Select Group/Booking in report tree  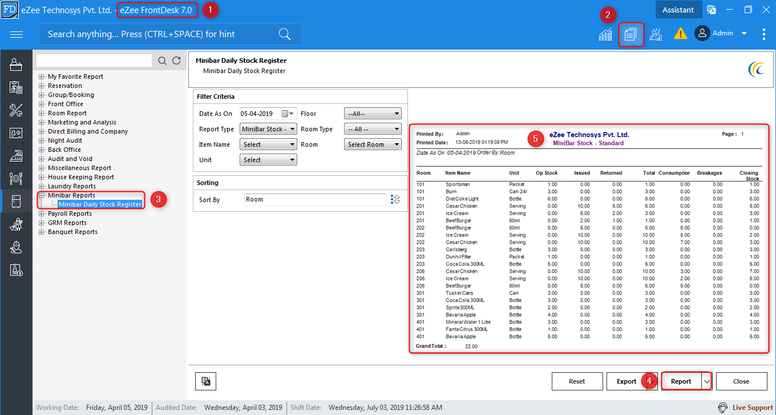coord(71,95)
